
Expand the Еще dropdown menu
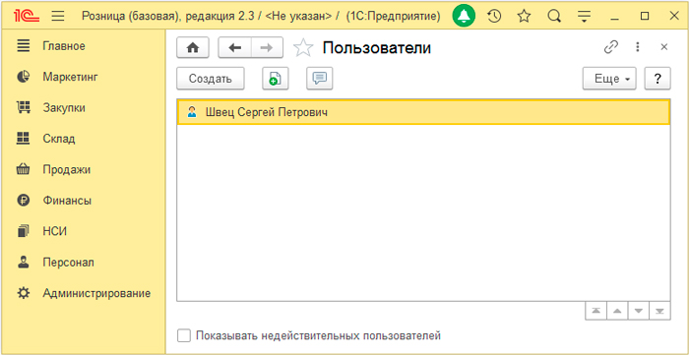[609, 79]
